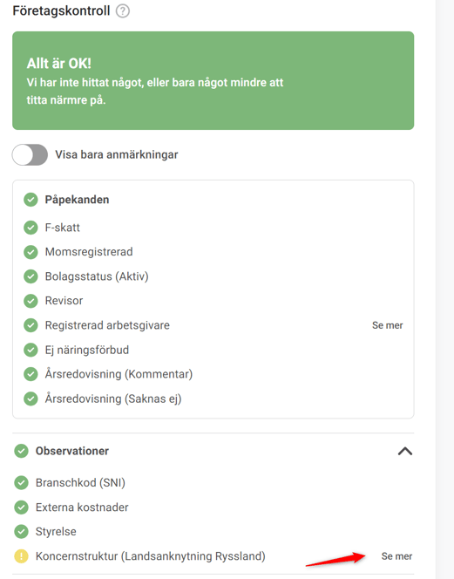Open Se mer for Koncernstruktur Ryssland
Screen dimensions: 454x579
click(x=396, y=556)
